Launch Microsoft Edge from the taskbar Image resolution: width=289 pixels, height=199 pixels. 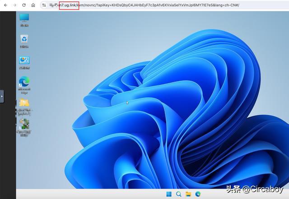click(198, 194)
